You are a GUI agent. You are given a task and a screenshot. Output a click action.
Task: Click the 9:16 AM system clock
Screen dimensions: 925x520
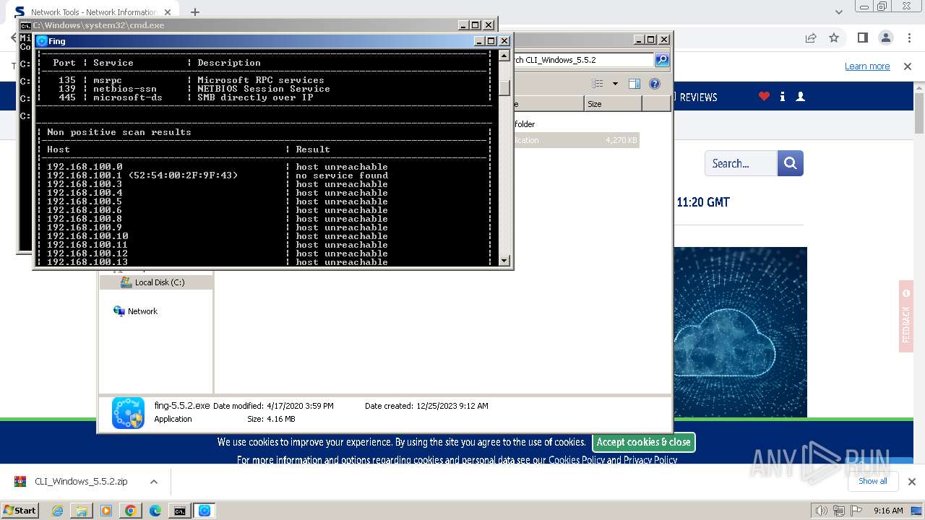coord(888,511)
